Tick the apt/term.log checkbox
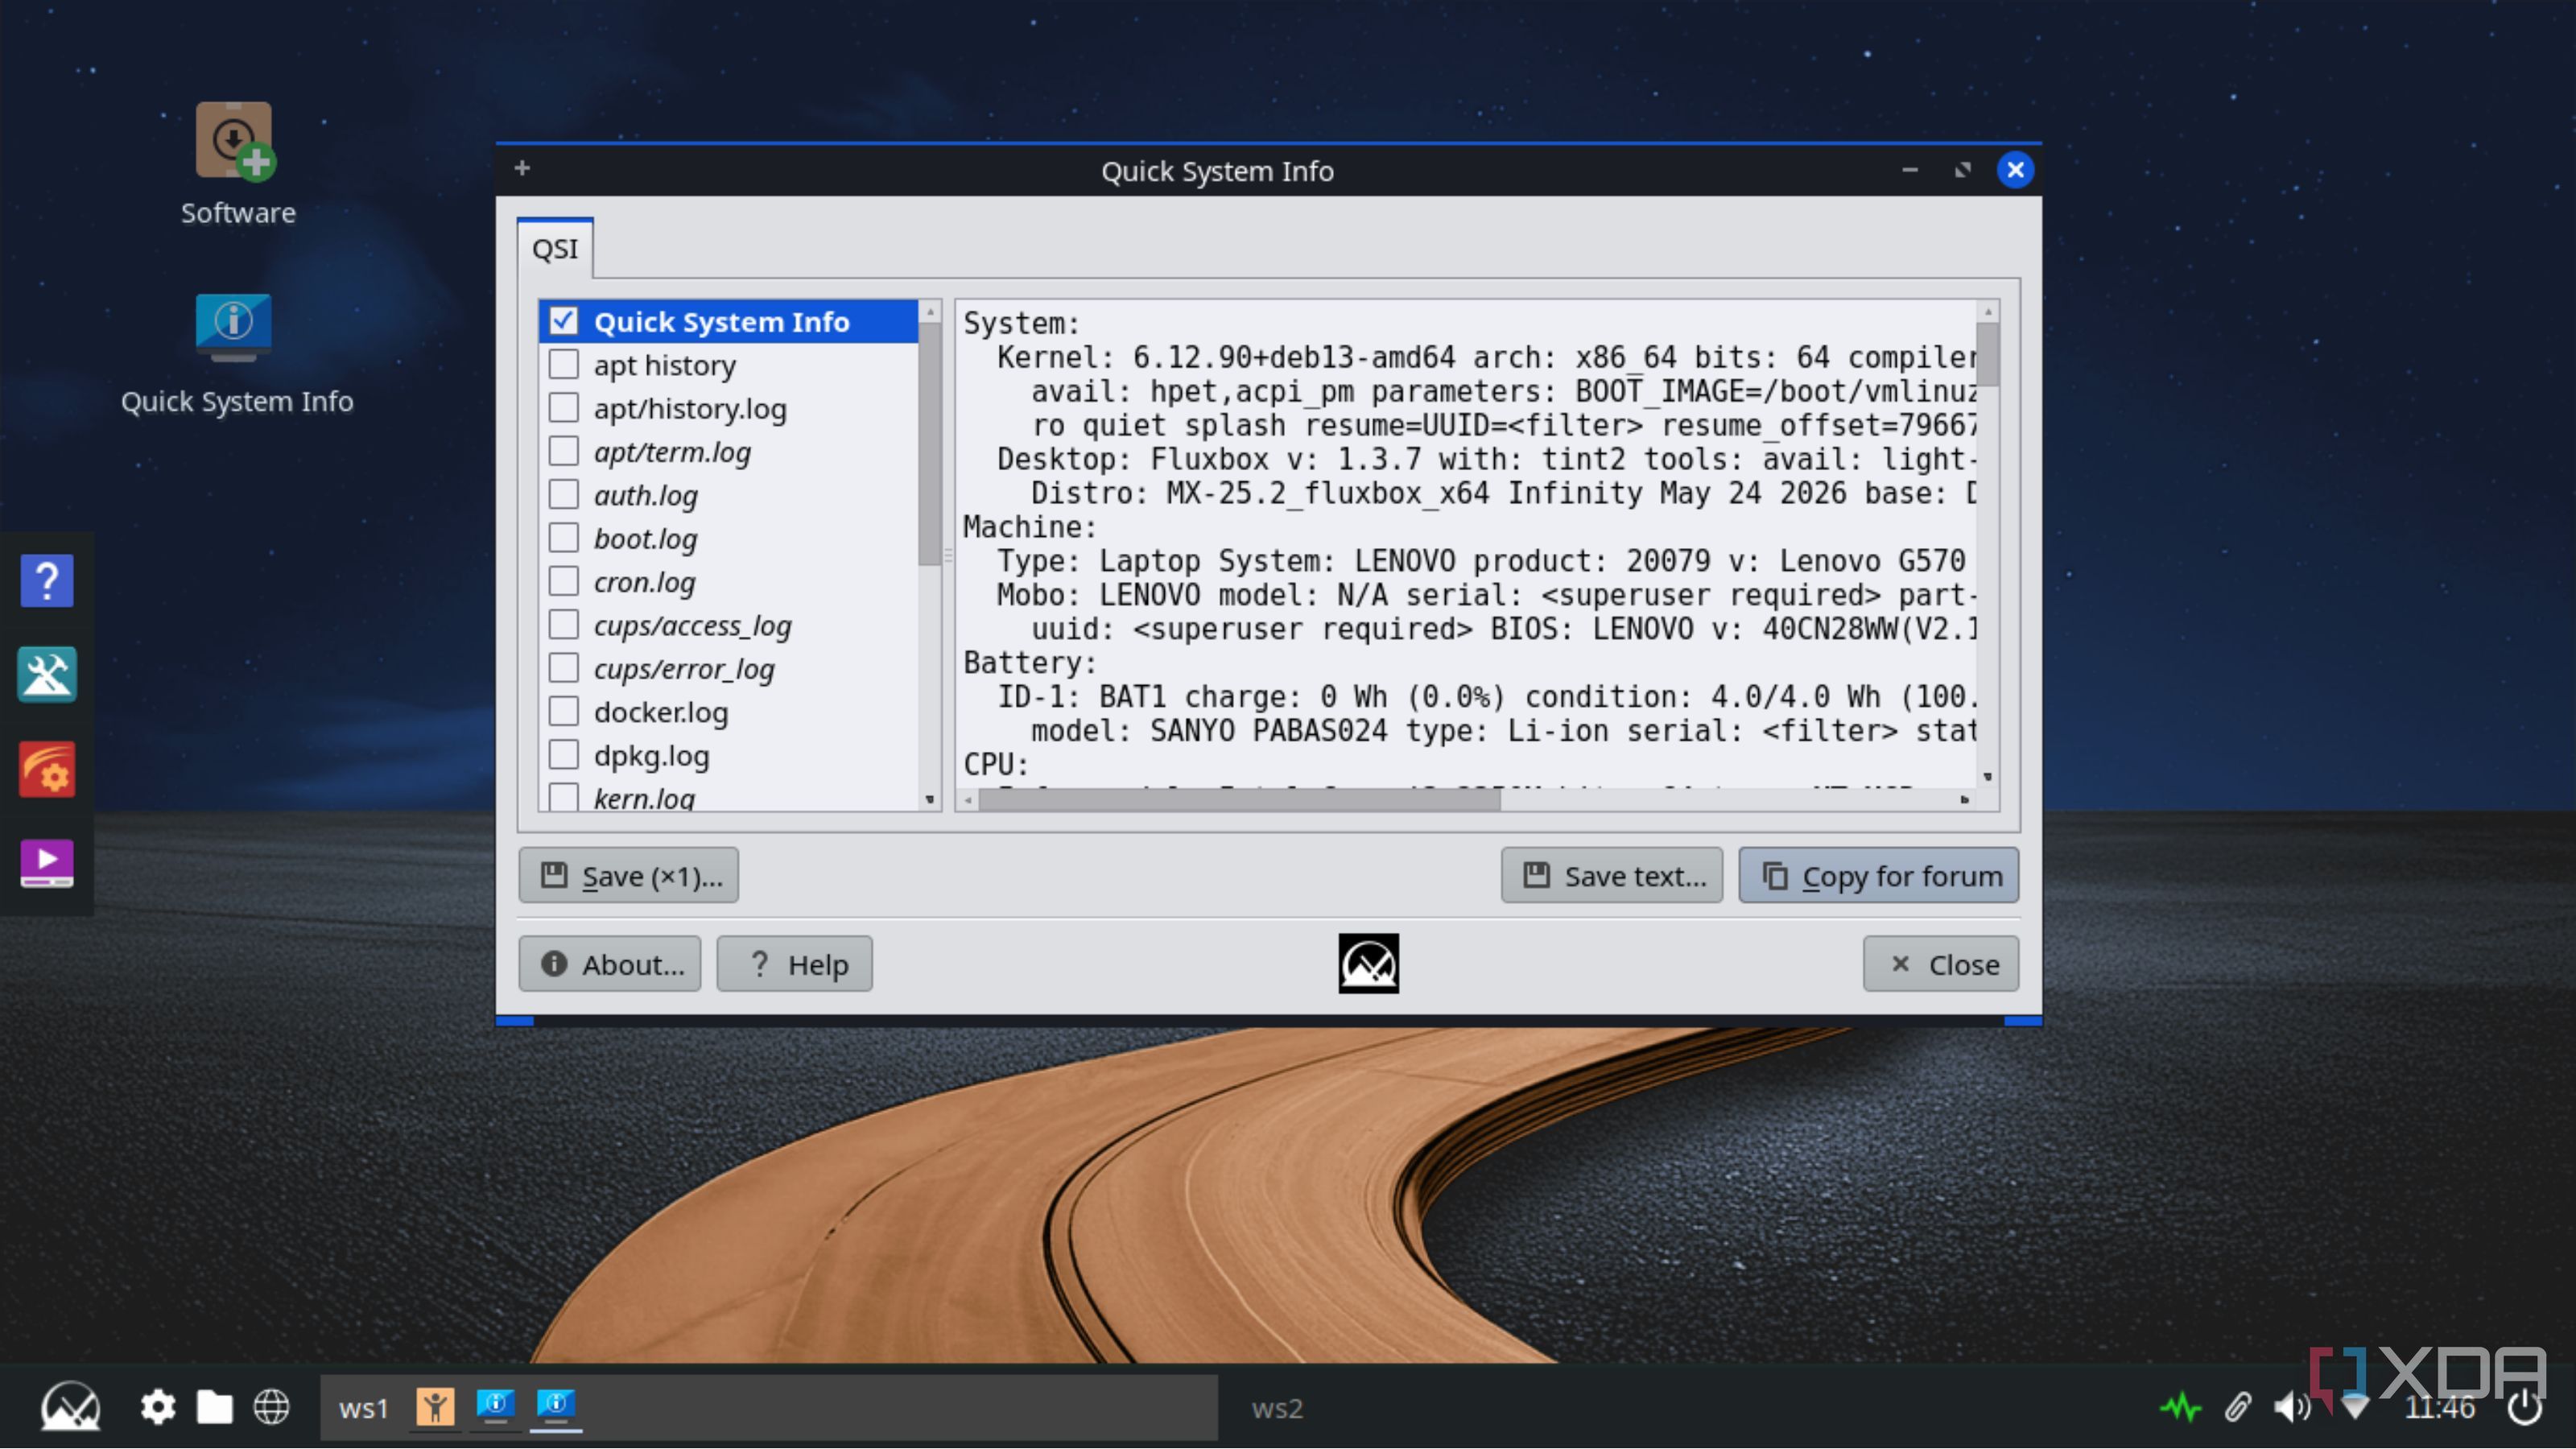Viewport: 2576px width, 1449px height. [x=564, y=451]
